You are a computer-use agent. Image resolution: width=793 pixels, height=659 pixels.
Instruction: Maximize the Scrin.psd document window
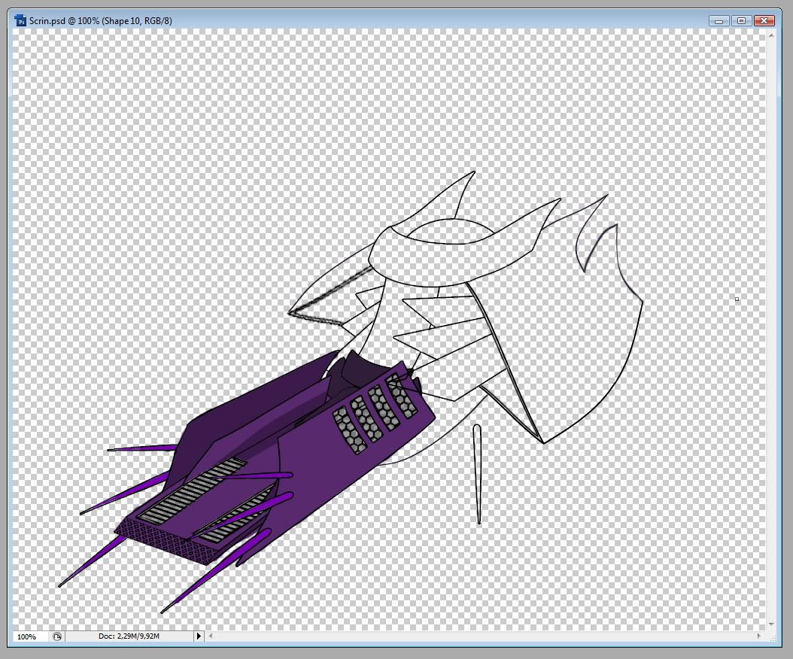click(x=741, y=21)
